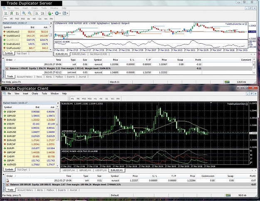This screenshot has width=260, height=201.
Task: Toggle Auto Scroll in Server toolbar
Action: (37, 13)
